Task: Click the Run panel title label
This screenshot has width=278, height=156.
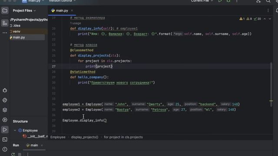Action: coord(16,145)
